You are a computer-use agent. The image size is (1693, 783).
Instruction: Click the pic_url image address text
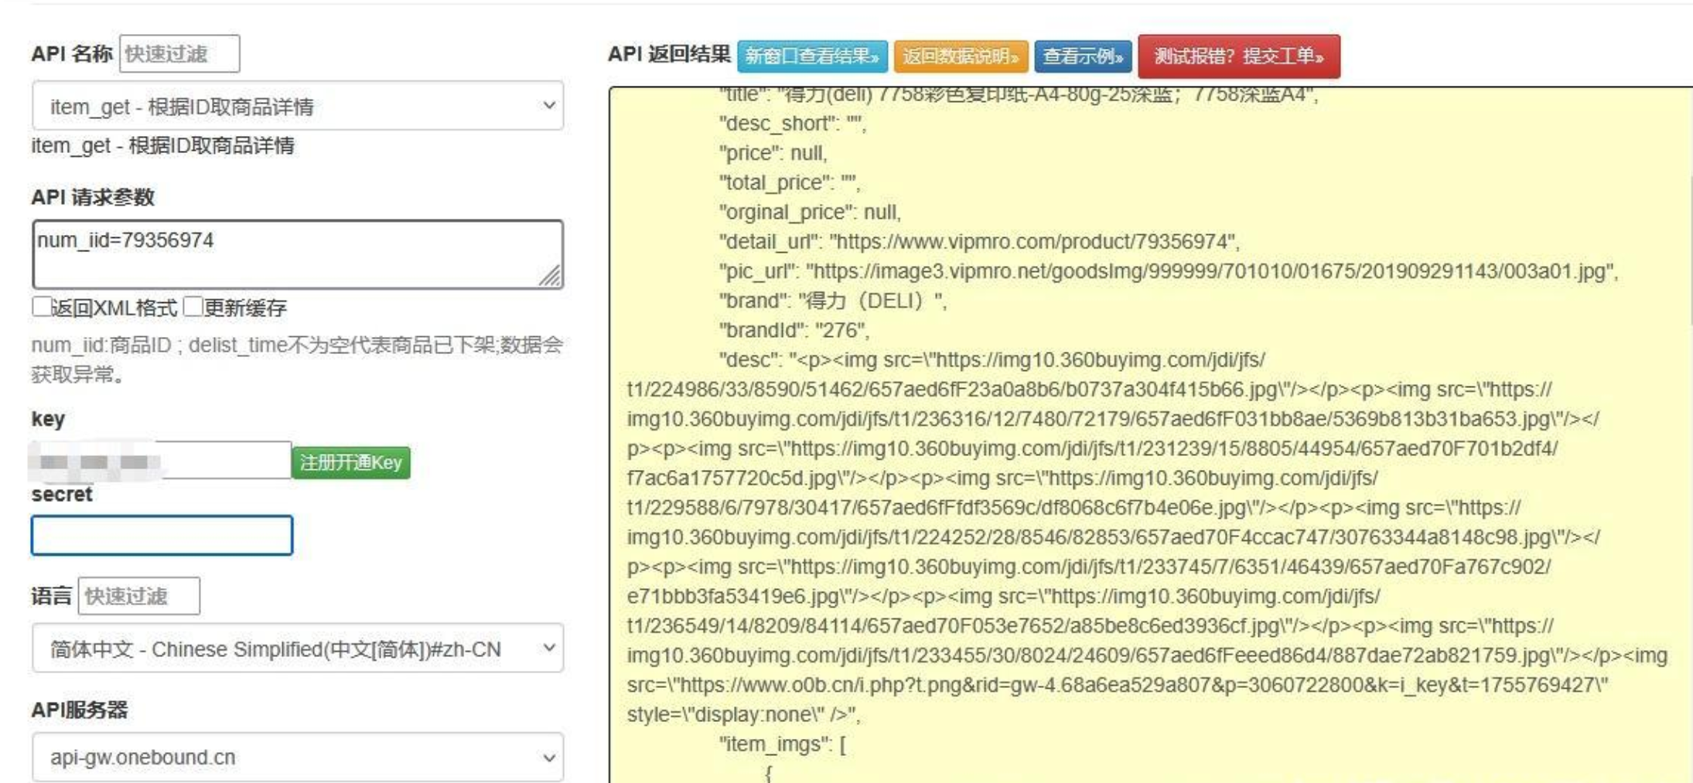coord(1210,271)
